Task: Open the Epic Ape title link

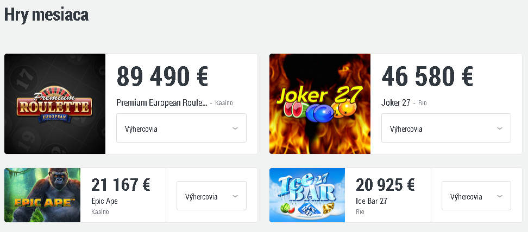Action: [x=104, y=201]
